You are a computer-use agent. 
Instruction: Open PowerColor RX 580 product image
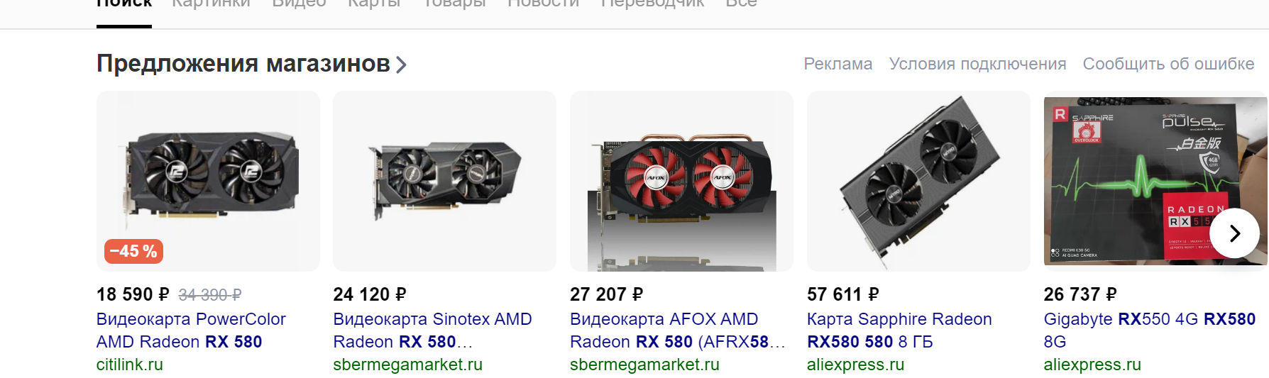pos(208,181)
